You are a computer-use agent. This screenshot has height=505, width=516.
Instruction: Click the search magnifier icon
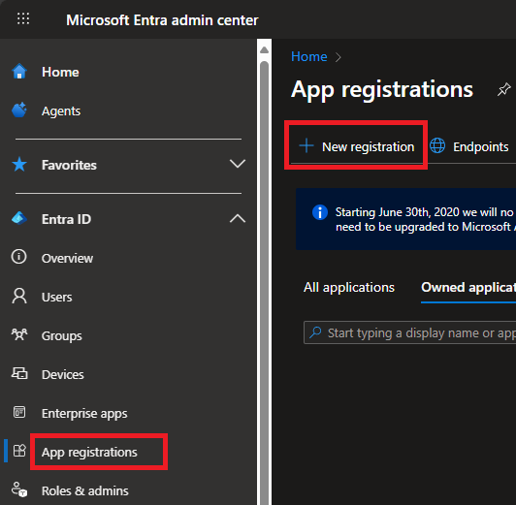[315, 332]
